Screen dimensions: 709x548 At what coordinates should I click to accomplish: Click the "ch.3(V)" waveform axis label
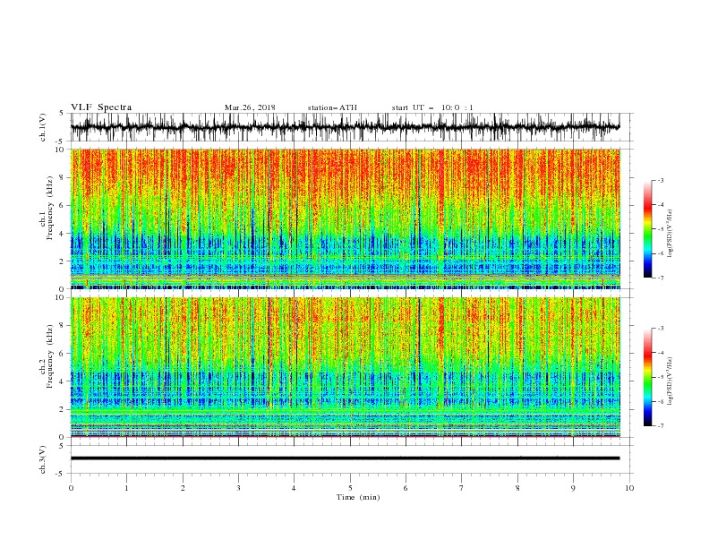pyautogui.click(x=43, y=459)
